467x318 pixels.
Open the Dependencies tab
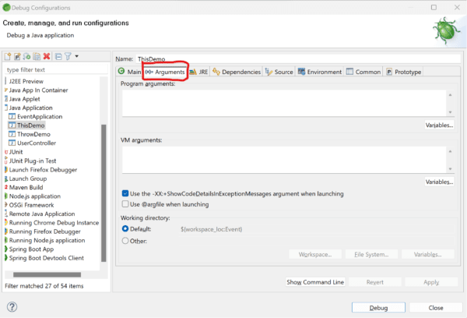click(236, 72)
